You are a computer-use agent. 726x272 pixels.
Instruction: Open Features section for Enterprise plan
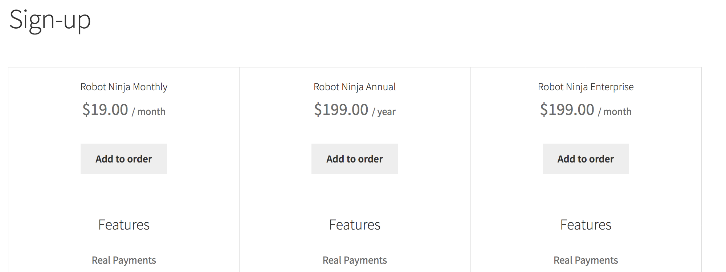[x=586, y=224]
